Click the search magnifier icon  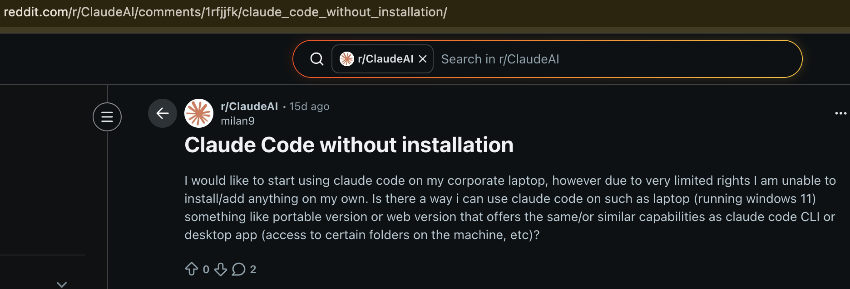(x=316, y=58)
